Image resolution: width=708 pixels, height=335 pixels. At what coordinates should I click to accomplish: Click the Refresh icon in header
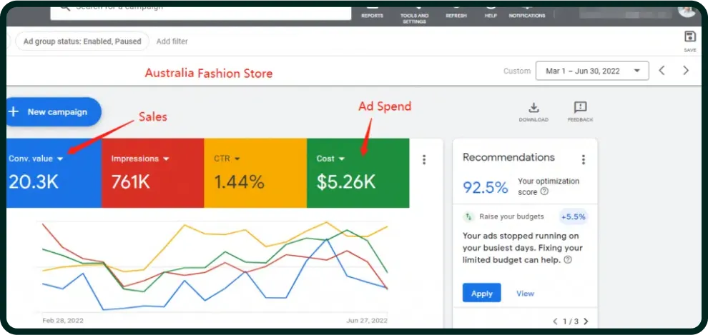456,6
